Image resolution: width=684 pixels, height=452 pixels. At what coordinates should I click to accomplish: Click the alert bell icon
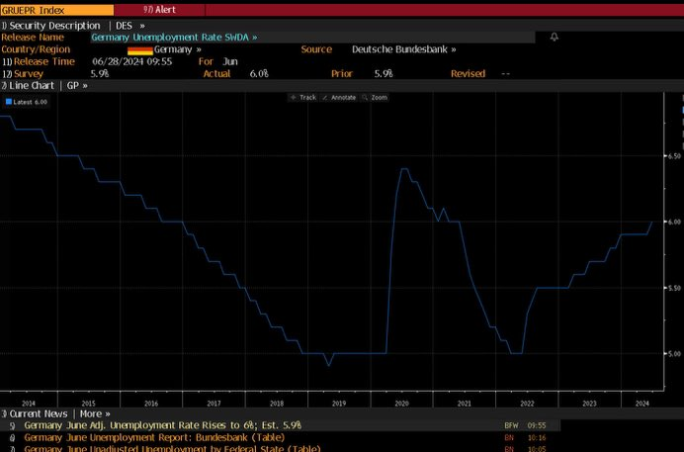(554, 37)
